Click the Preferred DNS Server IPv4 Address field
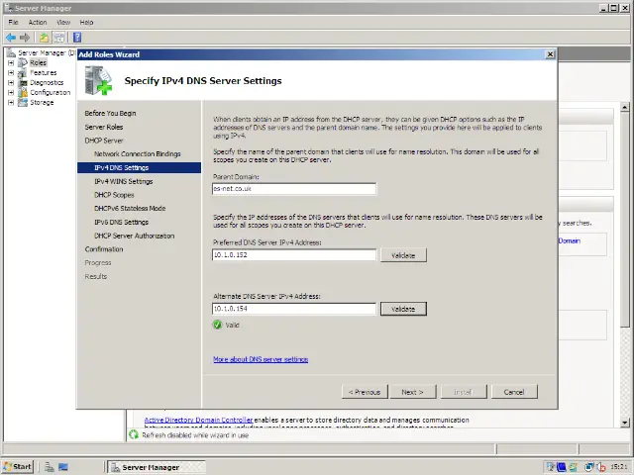The width and height of the screenshot is (634, 475). click(294, 255)
